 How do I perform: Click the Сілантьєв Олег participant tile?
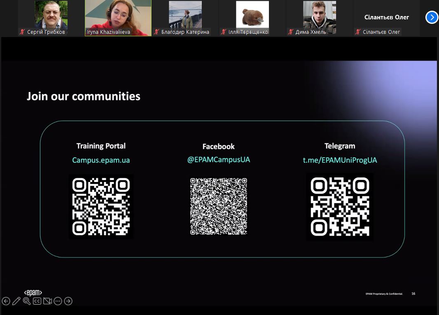click(x=386, y=17)
